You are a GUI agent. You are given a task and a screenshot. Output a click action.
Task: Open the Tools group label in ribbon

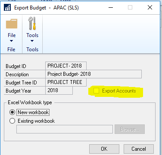[32, 50]
